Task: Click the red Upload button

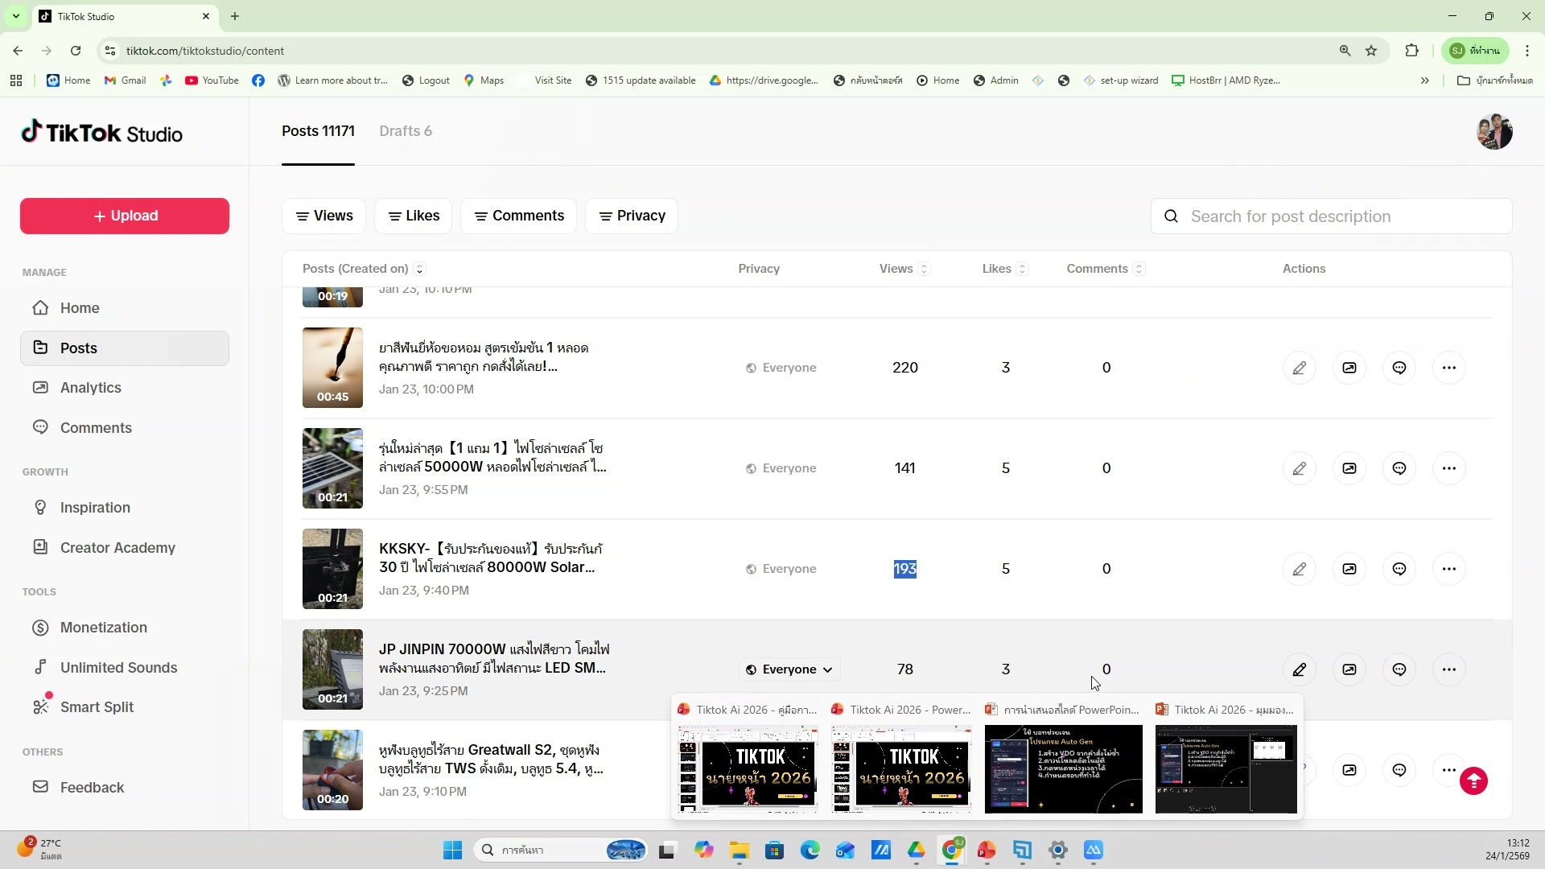Action: click(125, 216)
